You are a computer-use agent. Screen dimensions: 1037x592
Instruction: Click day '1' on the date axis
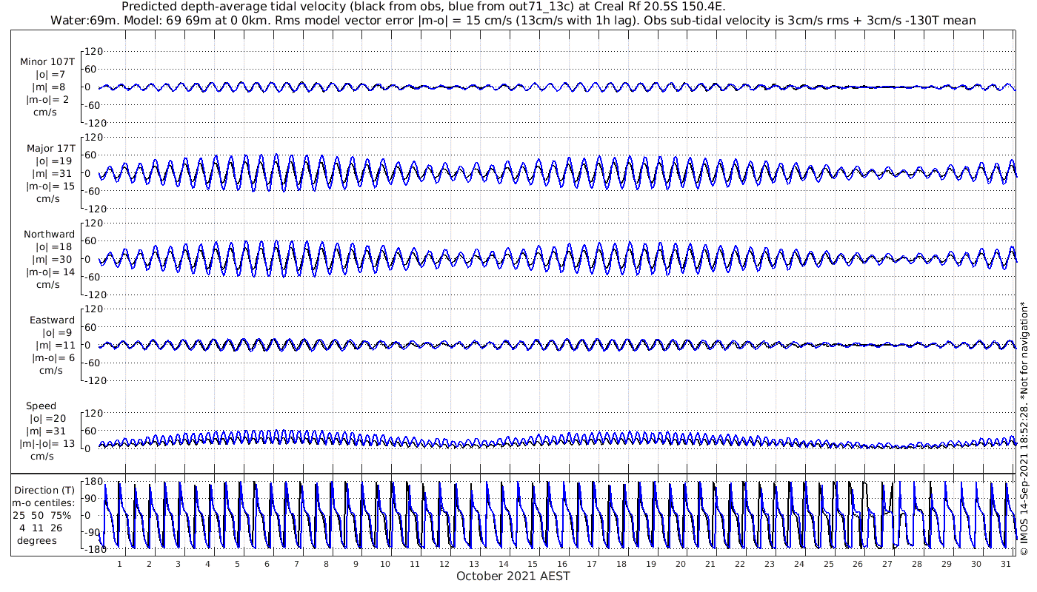[119, 564]
